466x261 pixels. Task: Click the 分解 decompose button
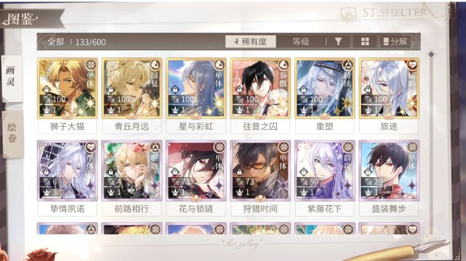tap(395, 41)
